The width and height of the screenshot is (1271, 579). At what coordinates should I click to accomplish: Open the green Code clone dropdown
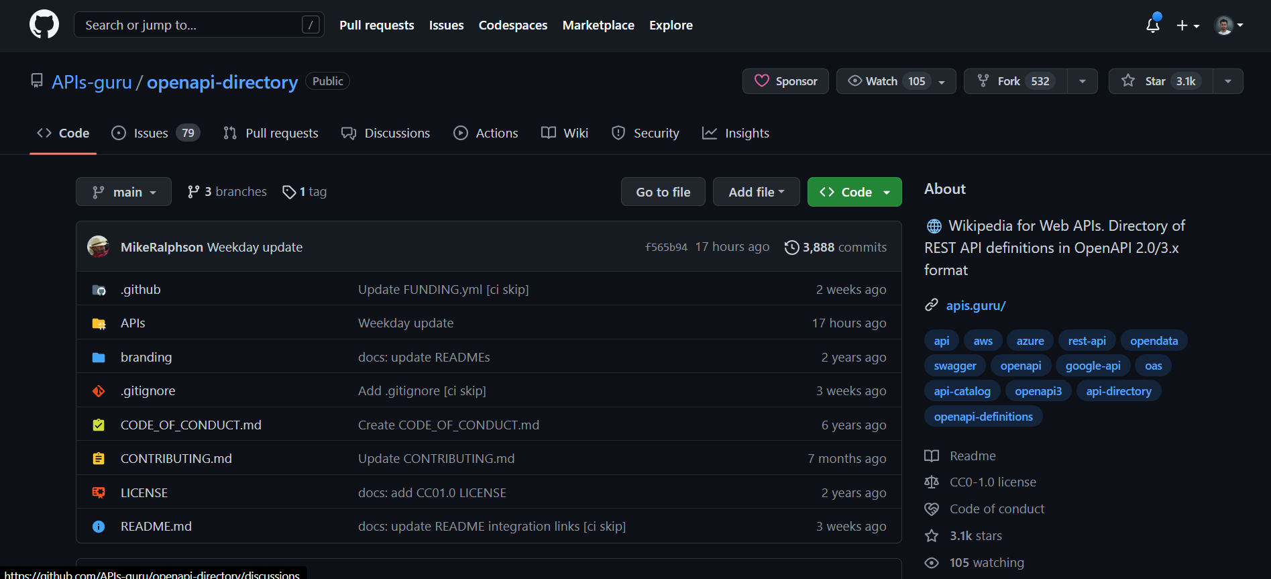(854, 192)
